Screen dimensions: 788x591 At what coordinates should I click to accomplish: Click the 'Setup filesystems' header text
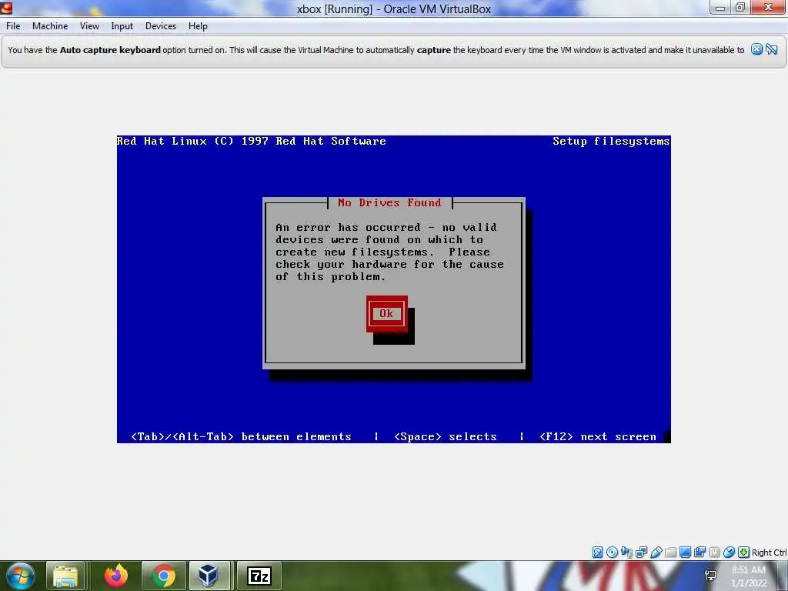click(611, 142)
